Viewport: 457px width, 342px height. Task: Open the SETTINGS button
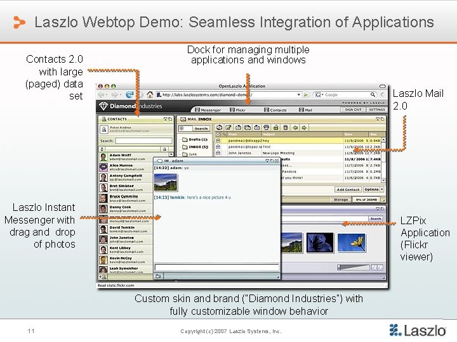(376, 110)
